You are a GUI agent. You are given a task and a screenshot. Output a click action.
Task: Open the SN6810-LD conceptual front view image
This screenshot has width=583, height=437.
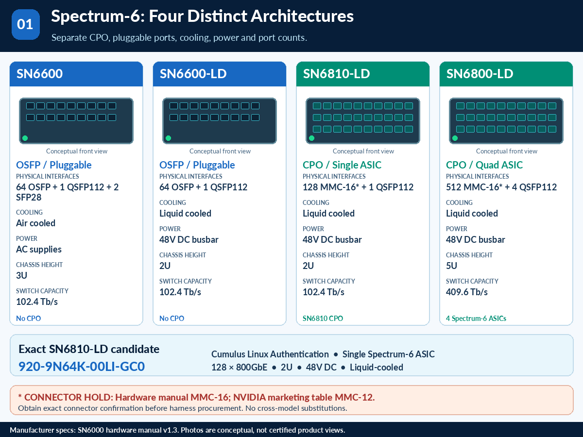point(363,121)
